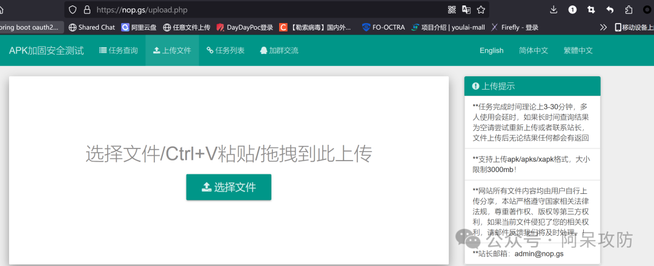The image size is (654, 266).
Task: Switch language to 简体中文
Action: [x=533, y=50]
